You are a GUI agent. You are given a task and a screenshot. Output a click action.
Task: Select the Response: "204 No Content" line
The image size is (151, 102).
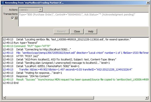click(26, 76)
